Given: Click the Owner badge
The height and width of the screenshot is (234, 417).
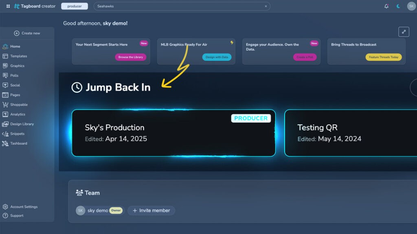Looking at the screenshot, I should (116, 211).
